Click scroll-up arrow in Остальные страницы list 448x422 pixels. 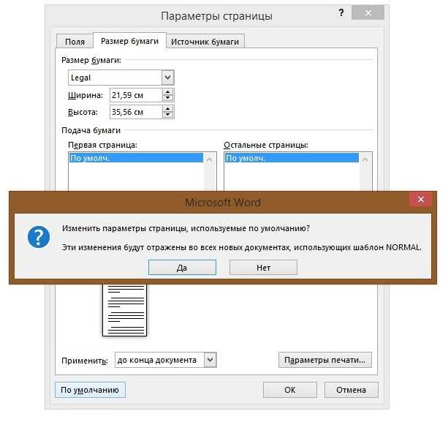(x=365, y=159)
